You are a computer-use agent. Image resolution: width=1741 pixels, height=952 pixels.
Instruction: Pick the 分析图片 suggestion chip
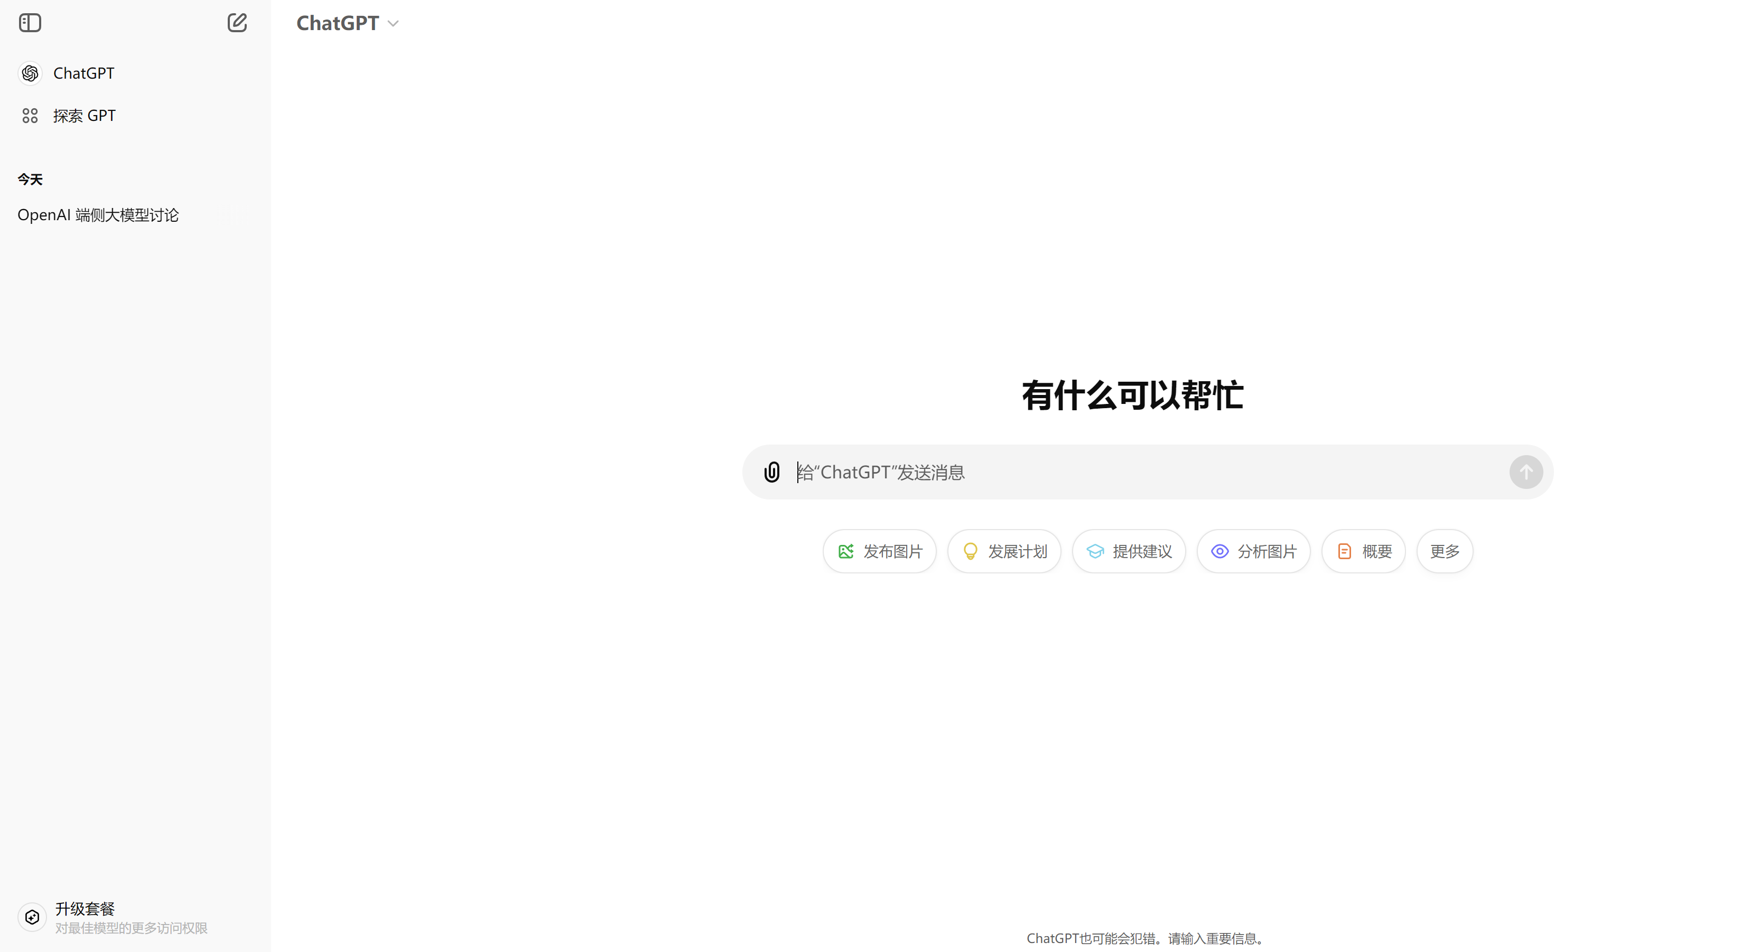1254,551
